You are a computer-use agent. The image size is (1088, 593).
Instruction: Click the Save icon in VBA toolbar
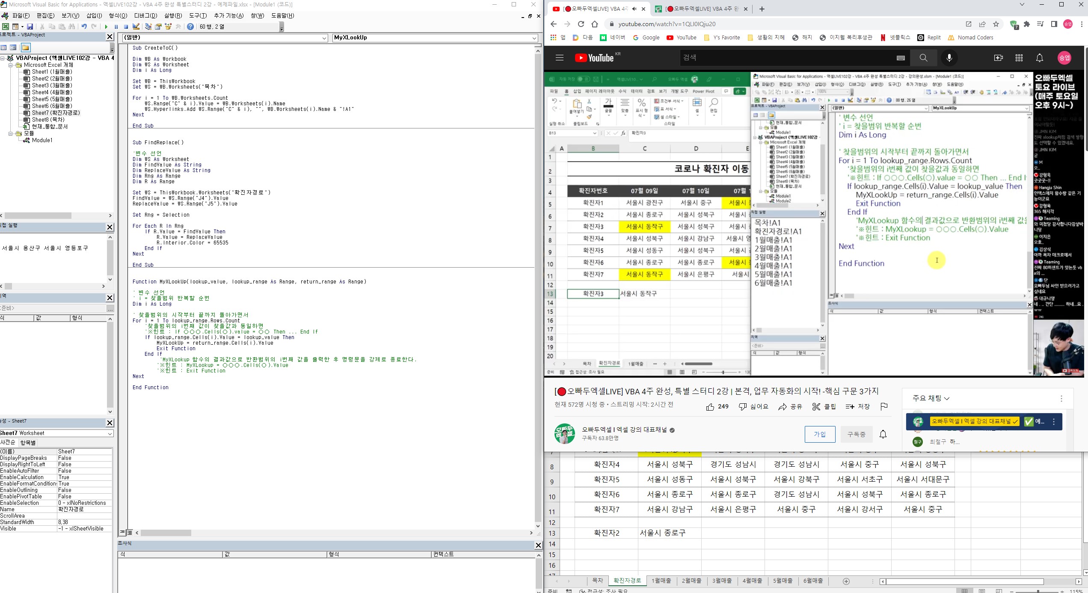pyautogui.click(x=30, y=27)
